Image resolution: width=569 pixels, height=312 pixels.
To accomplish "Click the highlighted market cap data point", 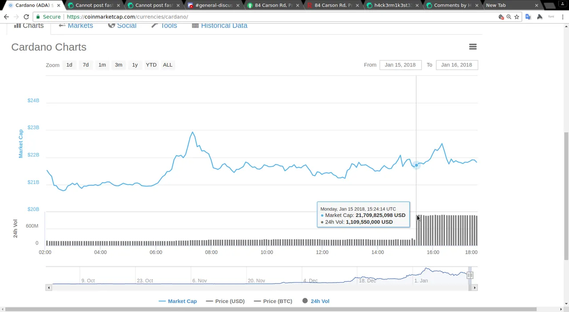I will 416,165.
